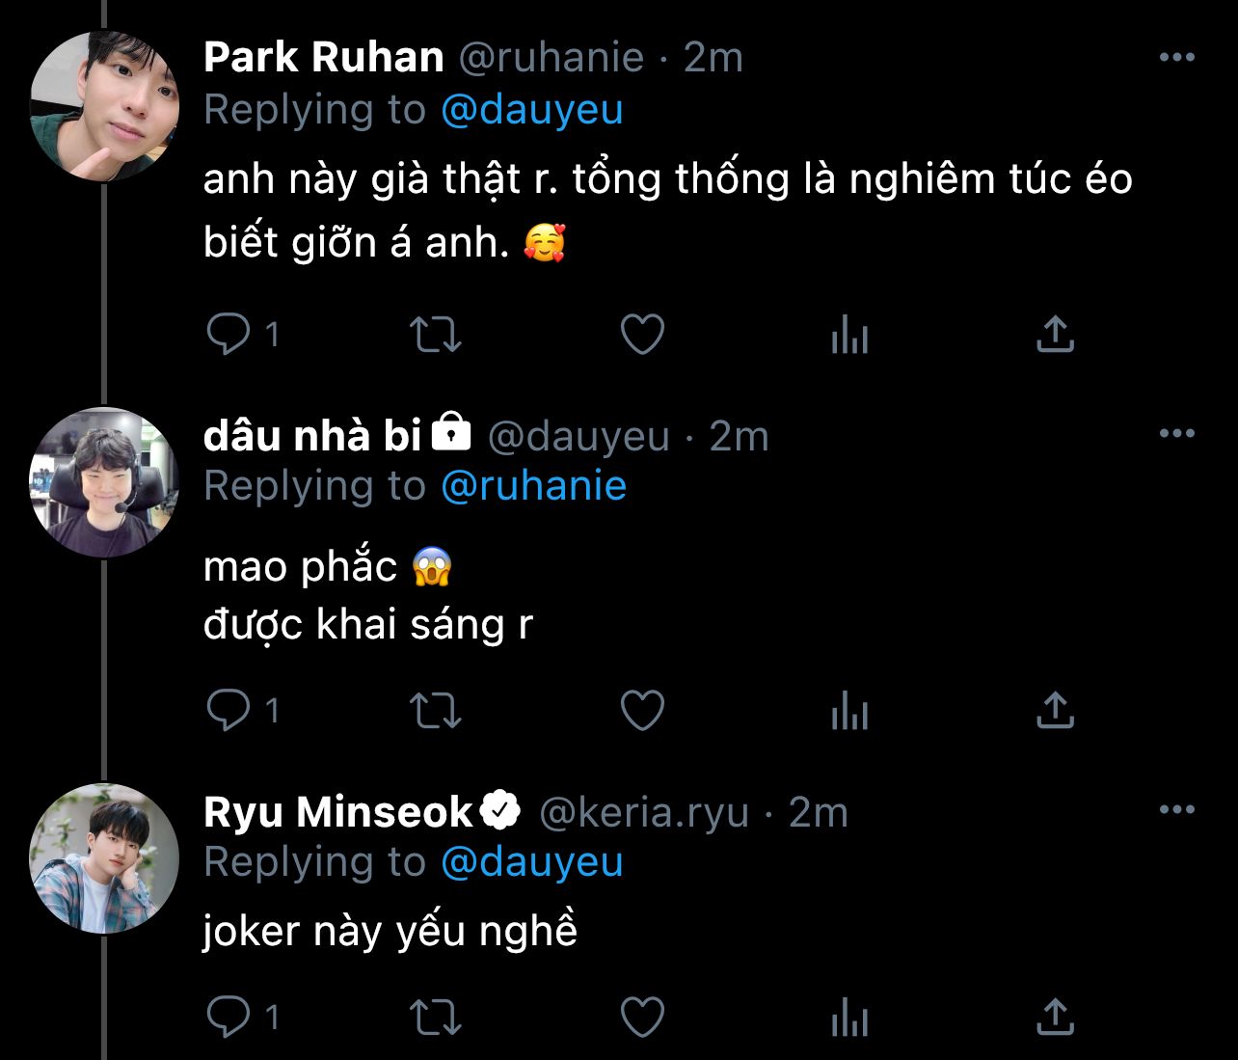Open the @ruhanie mention link
This screenshot has width=1238, height=1060.
click(533, 485)
